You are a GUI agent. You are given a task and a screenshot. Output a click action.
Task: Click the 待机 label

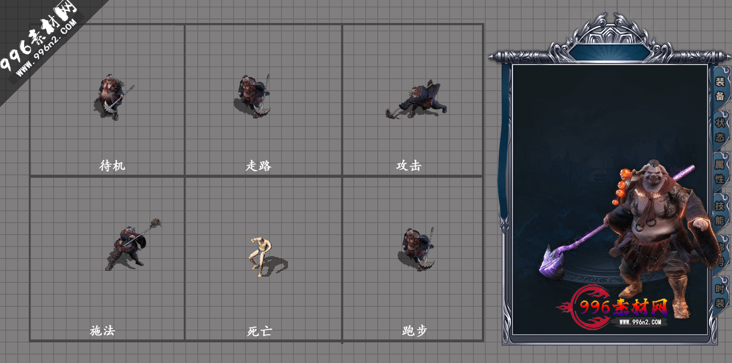pos(112,166)
